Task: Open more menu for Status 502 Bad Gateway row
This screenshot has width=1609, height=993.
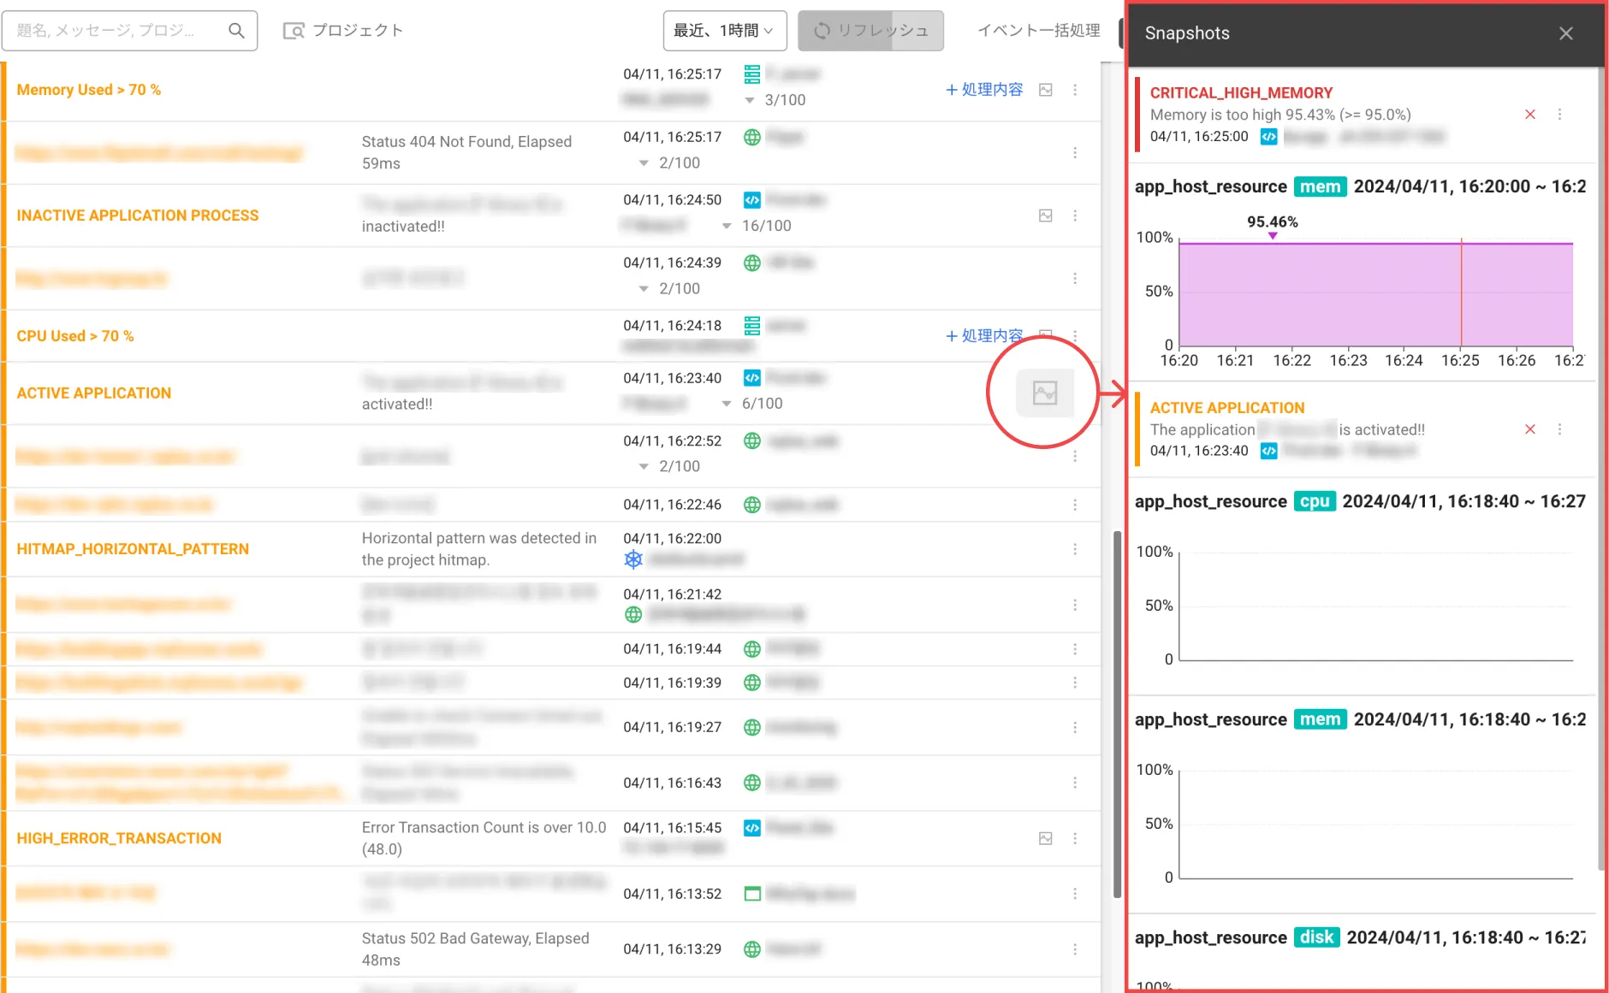Action: 1075,949
